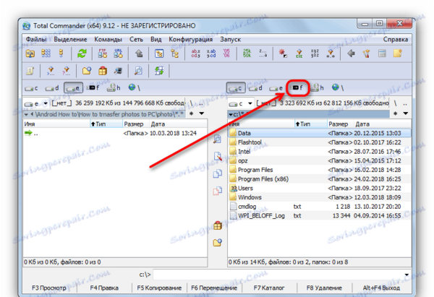Select the Program Files (x86) folder row
Image resolution: width=434 pixels, height=297 pixels.
point(320,179)
